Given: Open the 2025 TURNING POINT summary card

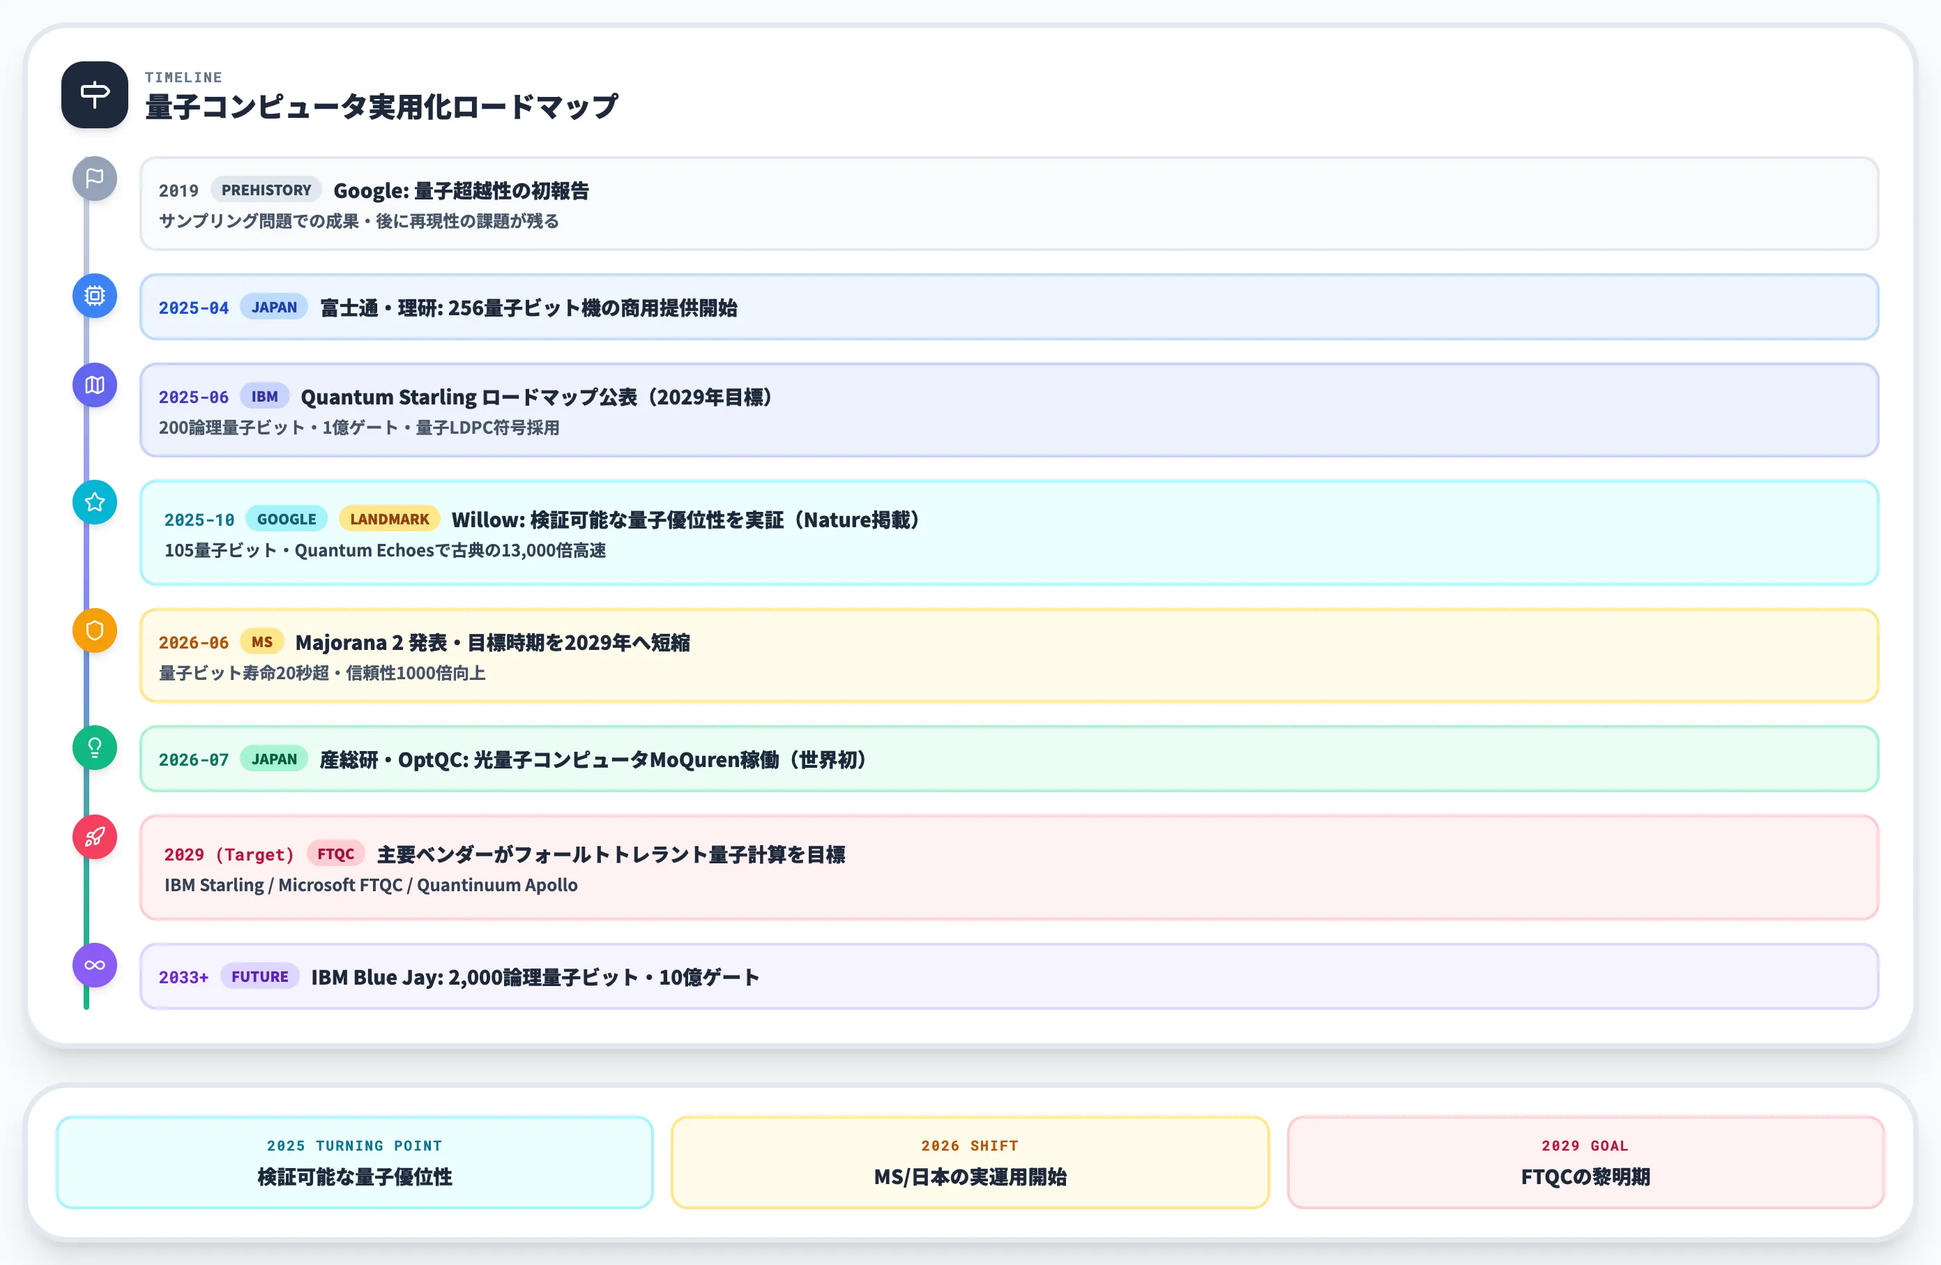Looking at the screenshot, I should (x=355, y=1162).
